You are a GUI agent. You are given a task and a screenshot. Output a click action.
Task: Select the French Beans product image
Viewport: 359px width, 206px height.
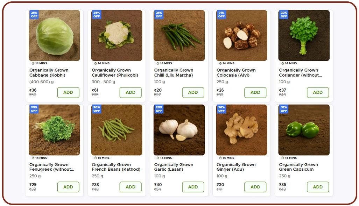[x=117, y=129]
